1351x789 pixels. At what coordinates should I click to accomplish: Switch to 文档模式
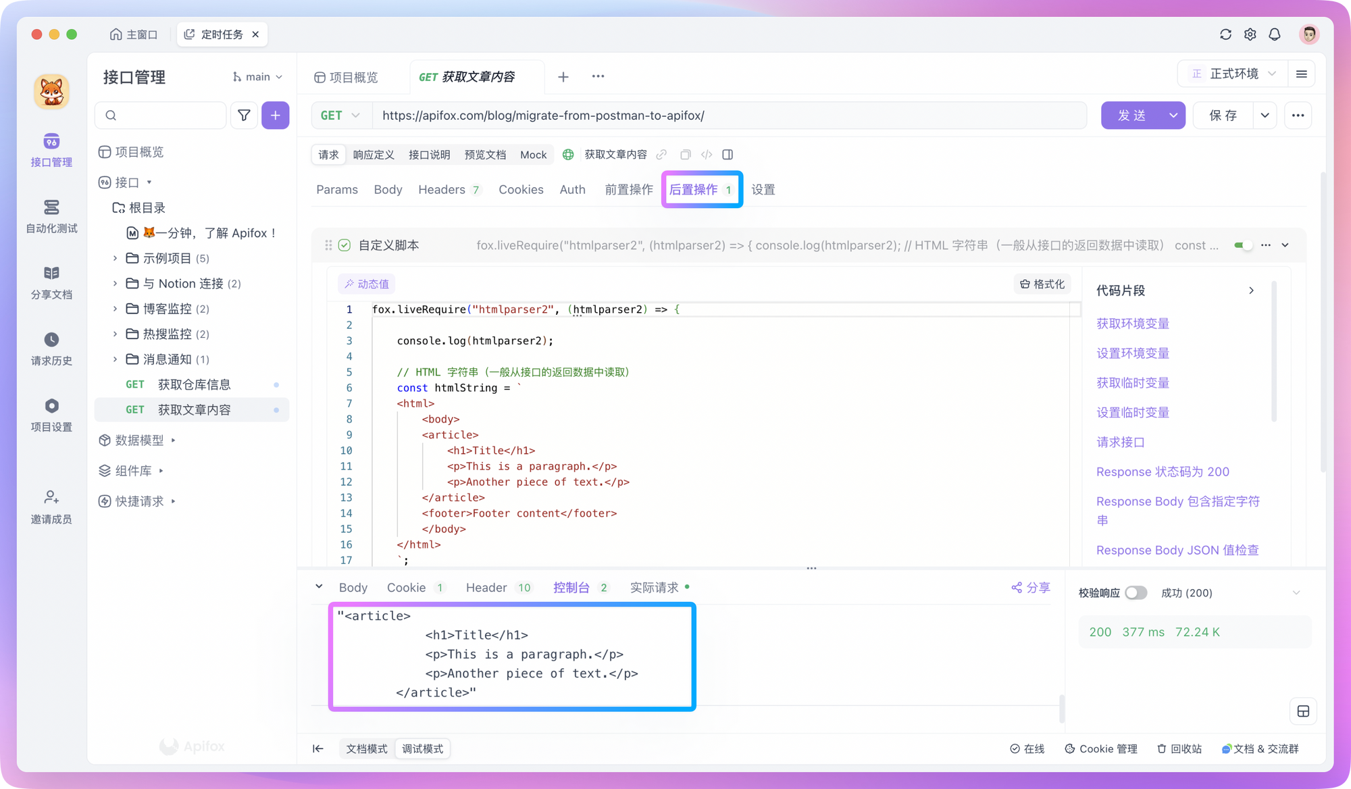[x=367, y=748]
